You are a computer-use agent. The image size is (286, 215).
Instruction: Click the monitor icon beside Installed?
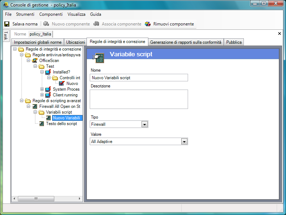[x=48, y=72]
